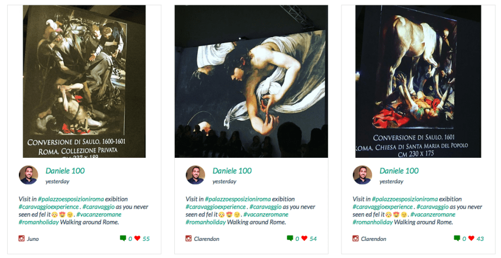The width and height of the screenshot is (501, 258).
Task: Open the Daniele 100 name link in the right card
Action: click(399, 171)
